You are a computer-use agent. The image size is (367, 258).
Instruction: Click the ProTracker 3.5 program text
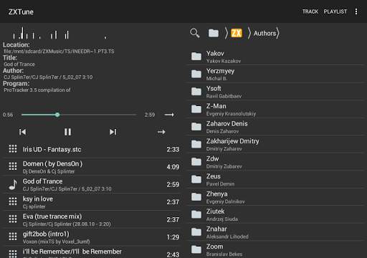(37, 90)
